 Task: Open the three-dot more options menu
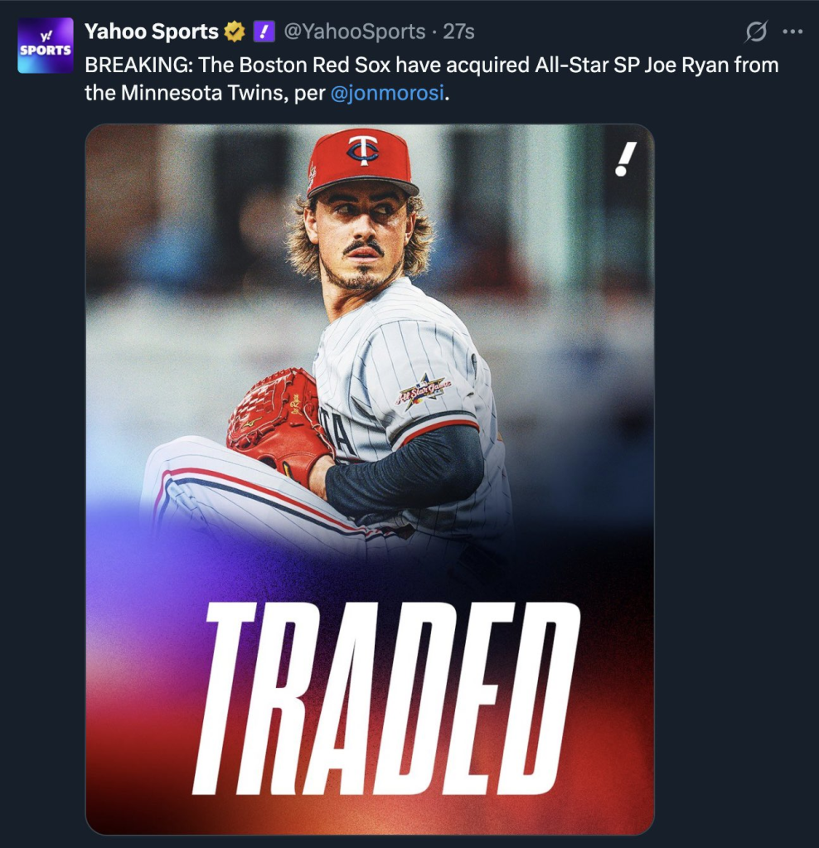pos(792,31)
